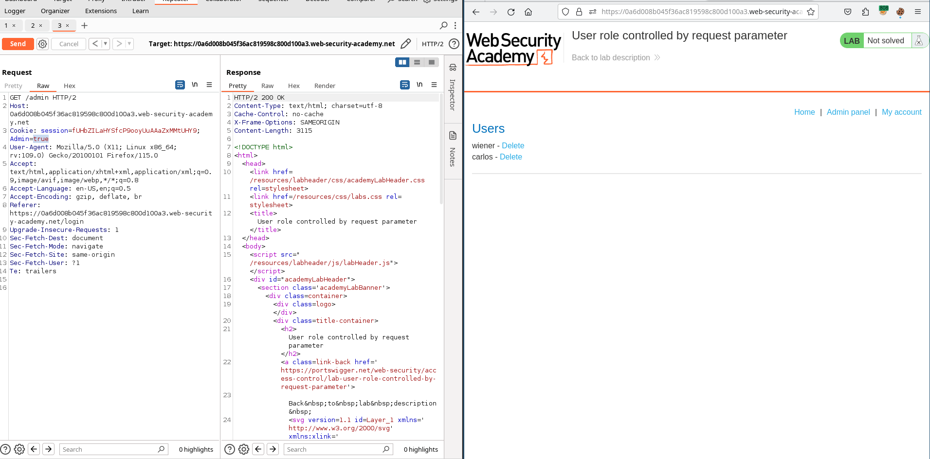Toggle request word wrap icon
The height and width of the screenshot is (459, 930).
[180, 85]
